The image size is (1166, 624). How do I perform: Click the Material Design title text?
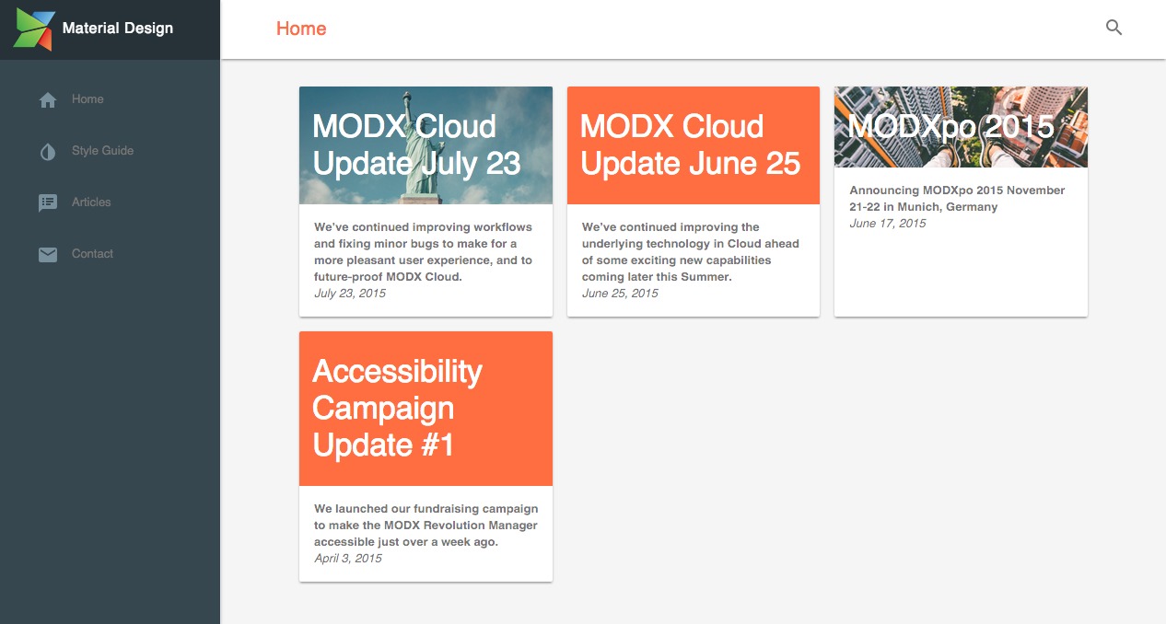pos(116,28)
